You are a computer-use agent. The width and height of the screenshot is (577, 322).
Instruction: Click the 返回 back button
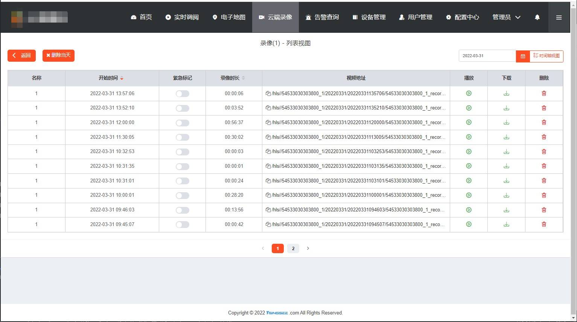pos(21,55)
